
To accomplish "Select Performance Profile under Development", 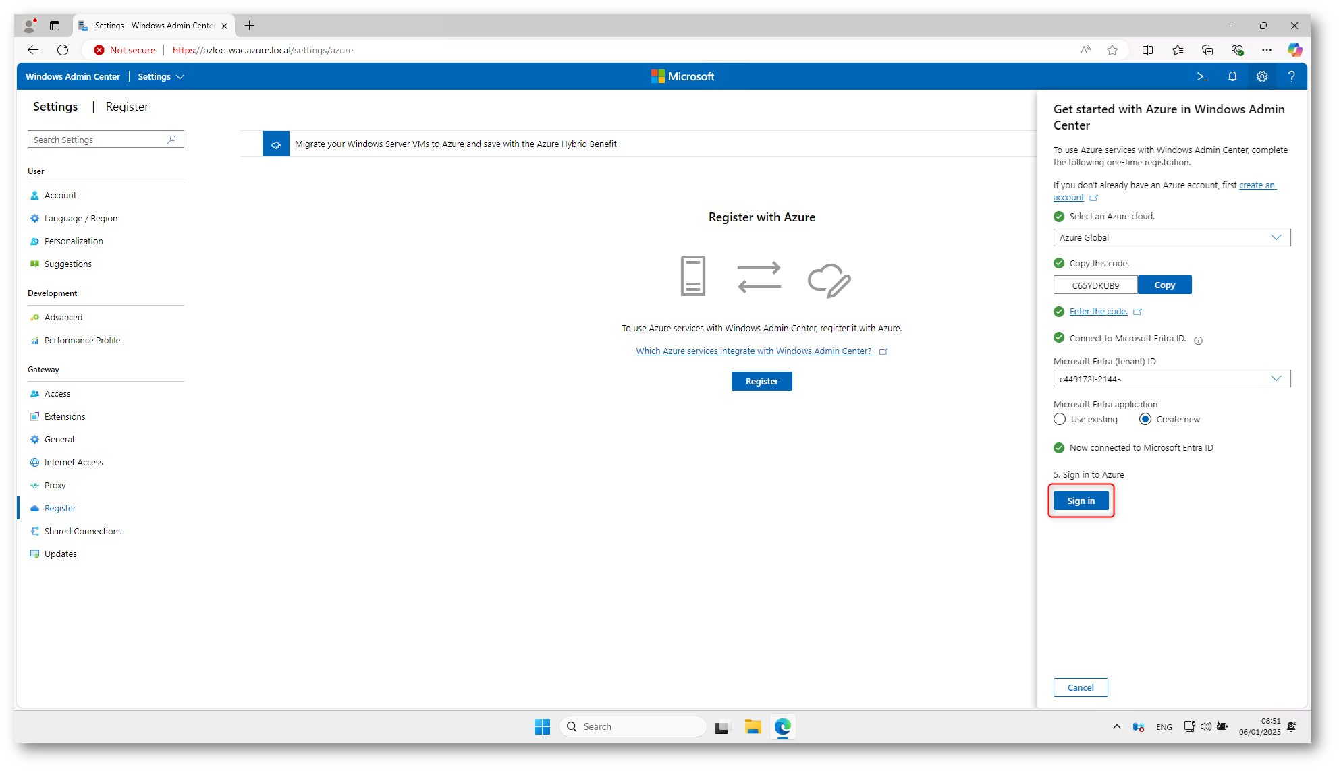I will 82,341.
